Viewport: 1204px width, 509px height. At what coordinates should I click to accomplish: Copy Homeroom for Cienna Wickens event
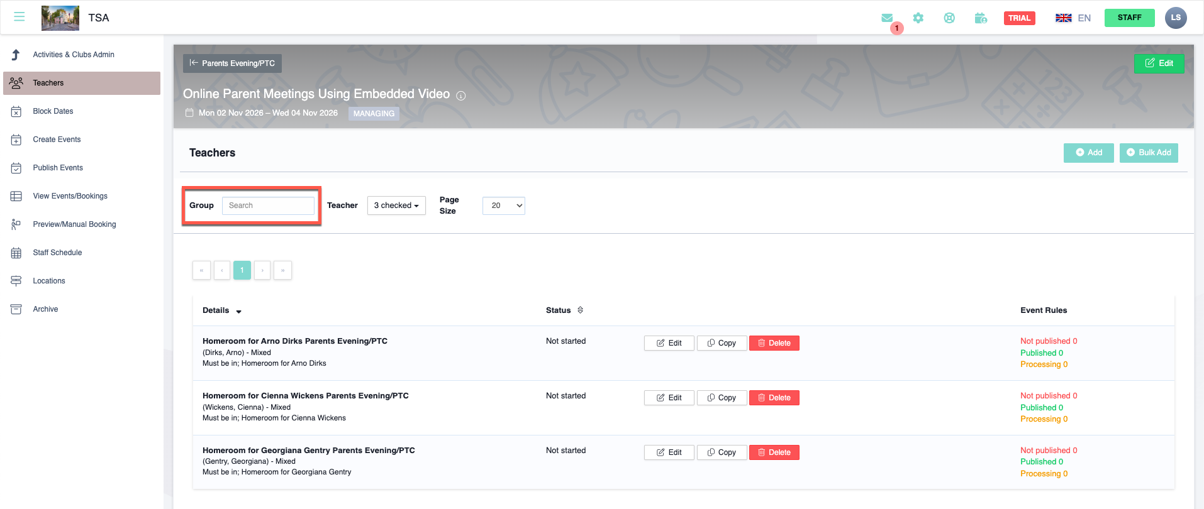click(x=722, y=398)
